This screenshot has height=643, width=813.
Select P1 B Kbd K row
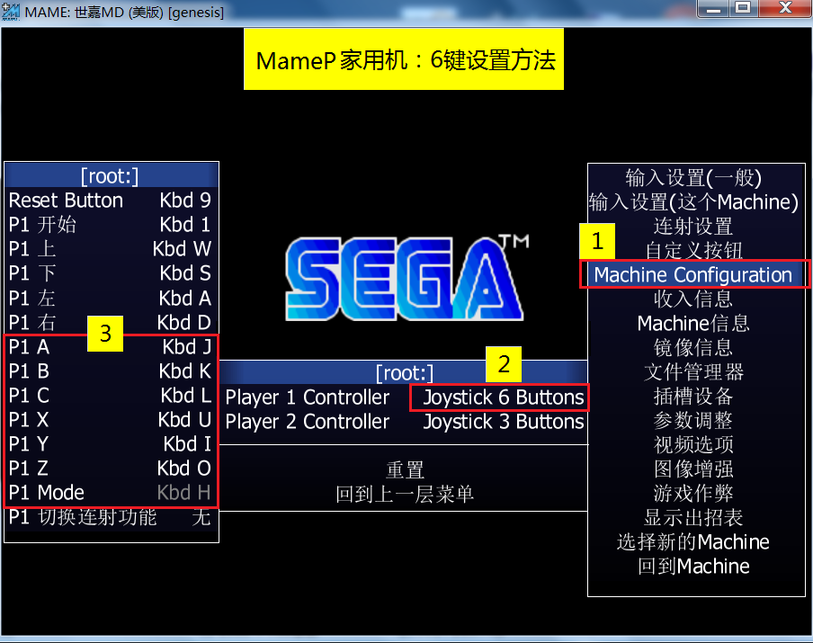pyautogui.click(x=111, y=371)
